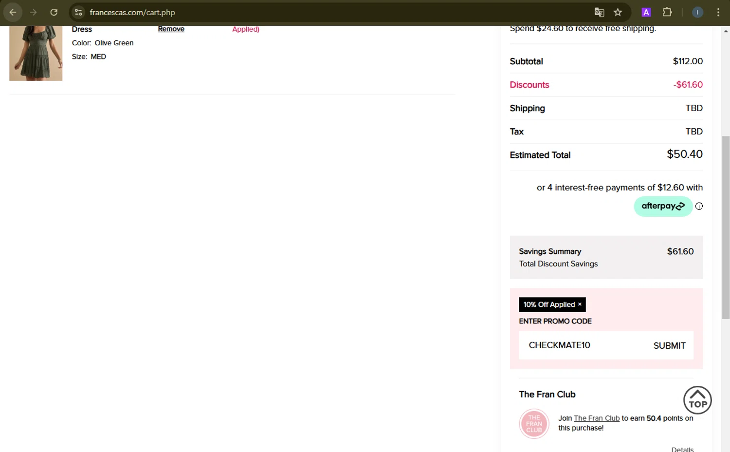Click The Fran Club pink logo
Viewport: 730px width, 452px height.
coord(534,424)
